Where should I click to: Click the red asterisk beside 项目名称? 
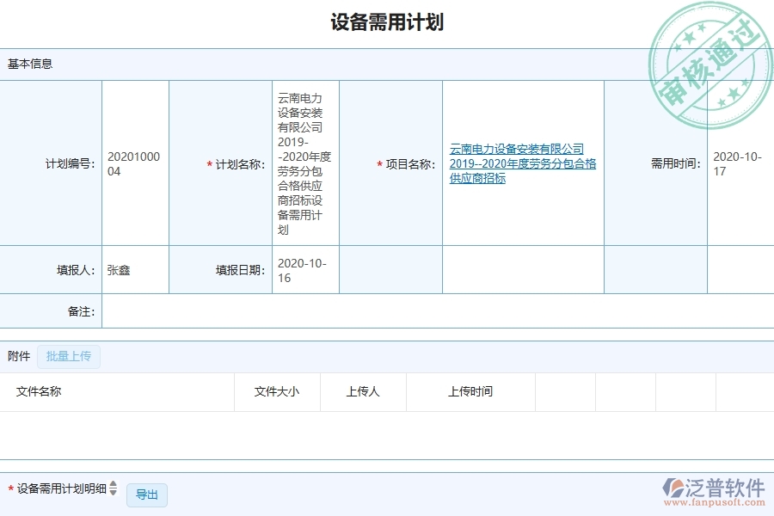tap(378, 163)
